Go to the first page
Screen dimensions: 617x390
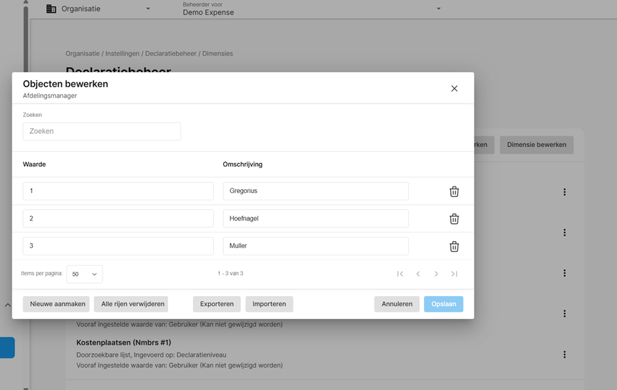400,274
